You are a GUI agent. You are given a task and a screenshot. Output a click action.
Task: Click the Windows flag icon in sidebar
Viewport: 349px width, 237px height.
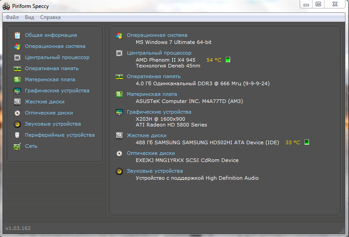(x=17, y=46)
